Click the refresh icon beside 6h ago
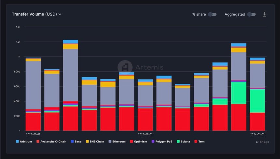The image size is (280, 159). point(257,142)
